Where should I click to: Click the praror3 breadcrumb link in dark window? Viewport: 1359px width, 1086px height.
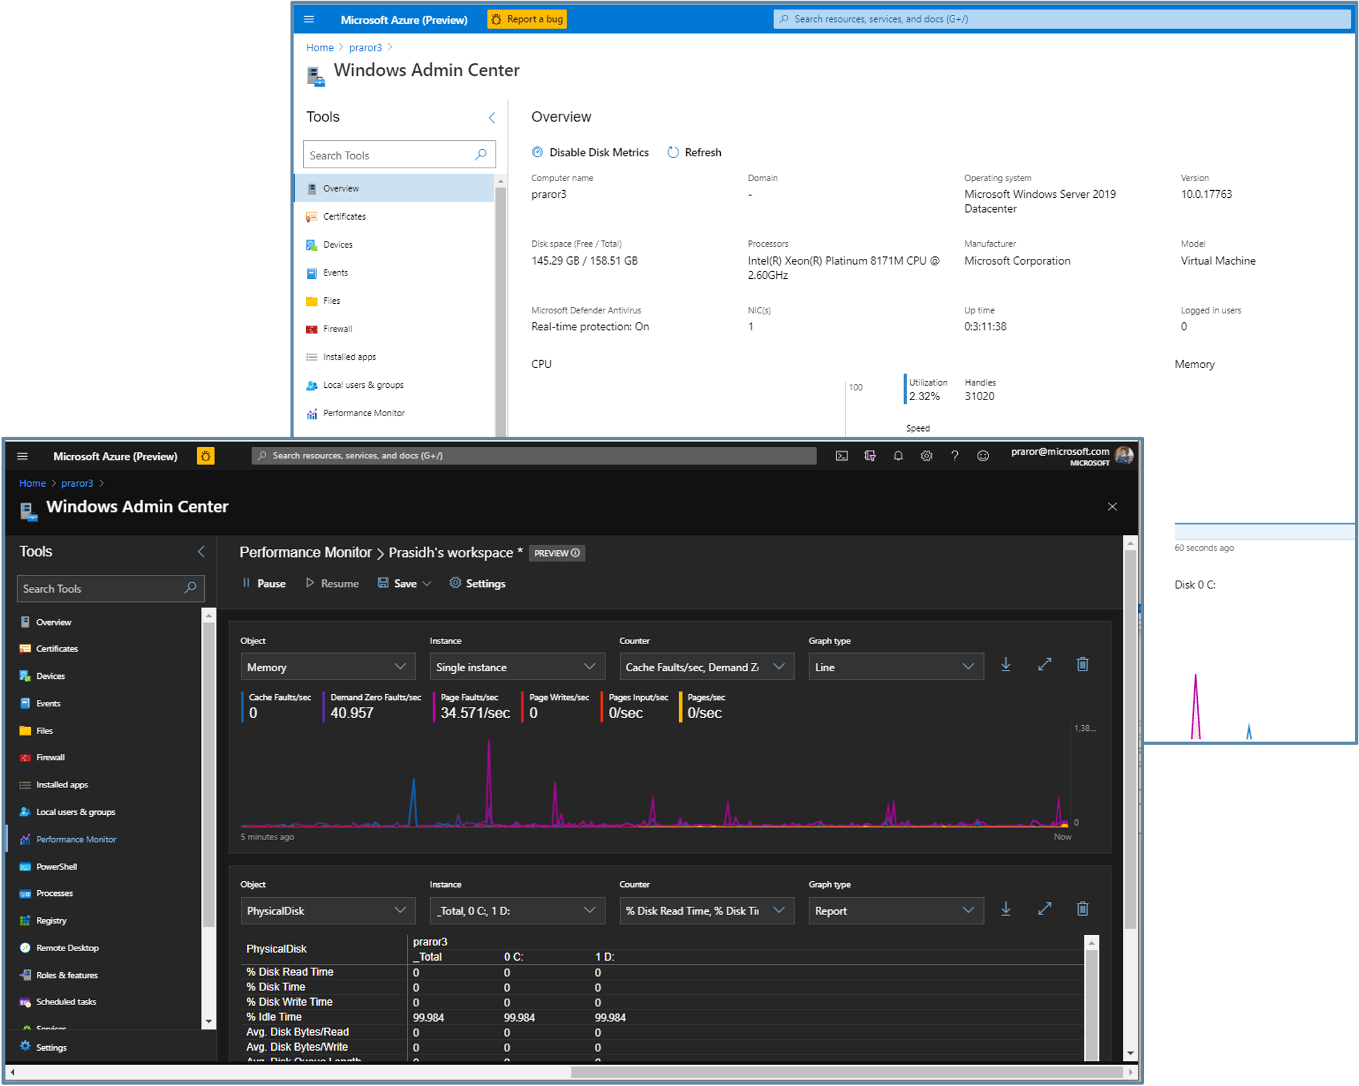pos(77,483)
